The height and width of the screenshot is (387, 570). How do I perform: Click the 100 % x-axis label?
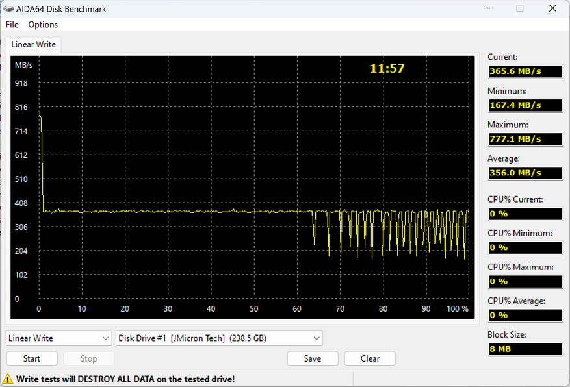[x=458, y=309]
